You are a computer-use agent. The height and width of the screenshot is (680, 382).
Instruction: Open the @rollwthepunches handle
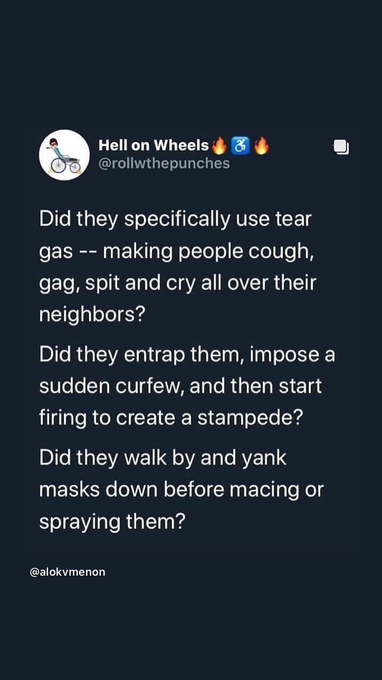click(x=164, y=163)
